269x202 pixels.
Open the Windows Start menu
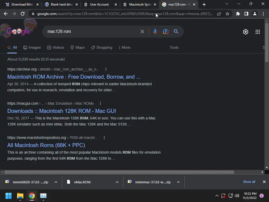8,196
